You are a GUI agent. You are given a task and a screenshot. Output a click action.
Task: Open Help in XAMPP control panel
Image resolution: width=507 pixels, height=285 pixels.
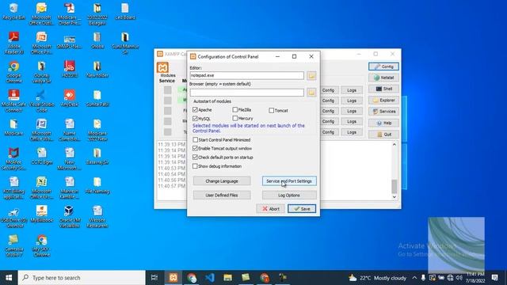(383, 123)
